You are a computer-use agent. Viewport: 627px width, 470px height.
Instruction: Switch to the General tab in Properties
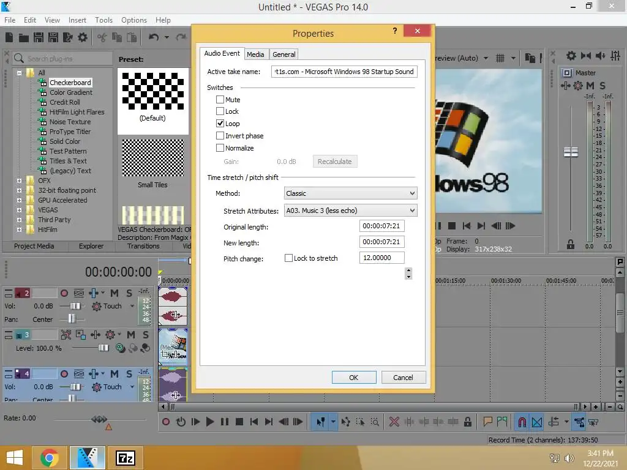(x=284, y=54)
